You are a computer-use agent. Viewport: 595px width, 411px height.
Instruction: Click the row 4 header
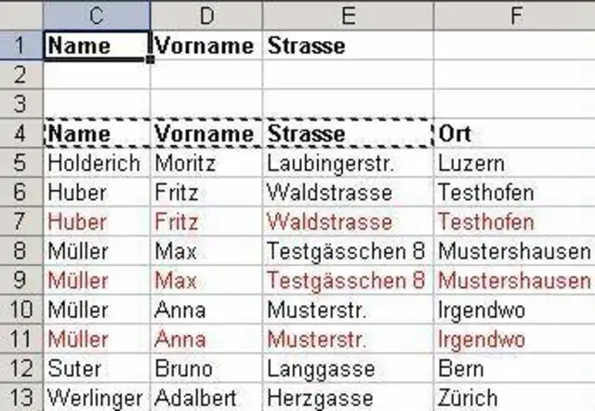(20, 133)
